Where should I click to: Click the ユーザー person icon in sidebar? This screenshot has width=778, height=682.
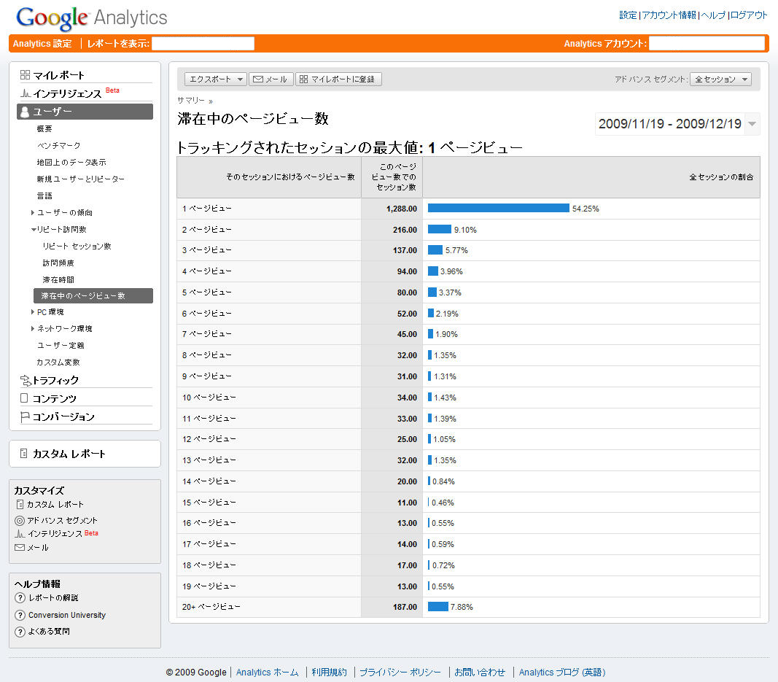click(x=25, y=112)
